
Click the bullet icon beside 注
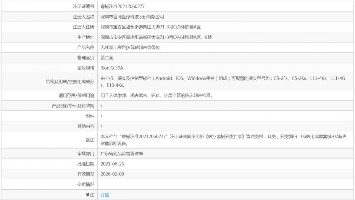[x=88, y=195]
